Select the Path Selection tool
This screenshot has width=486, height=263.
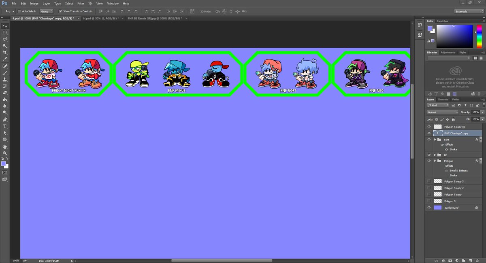(x=5, y=133)
